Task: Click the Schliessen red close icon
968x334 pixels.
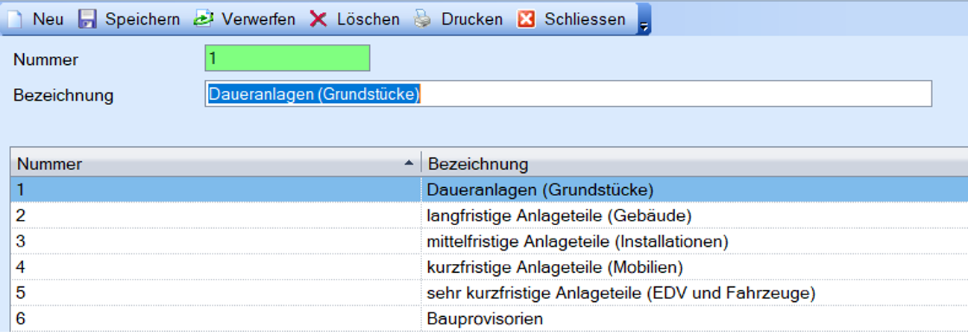Action: click(527, 19)
